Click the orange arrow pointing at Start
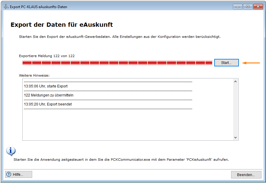Image resolution: width=266 pixels, height=183 pixels. pos(251,63)
